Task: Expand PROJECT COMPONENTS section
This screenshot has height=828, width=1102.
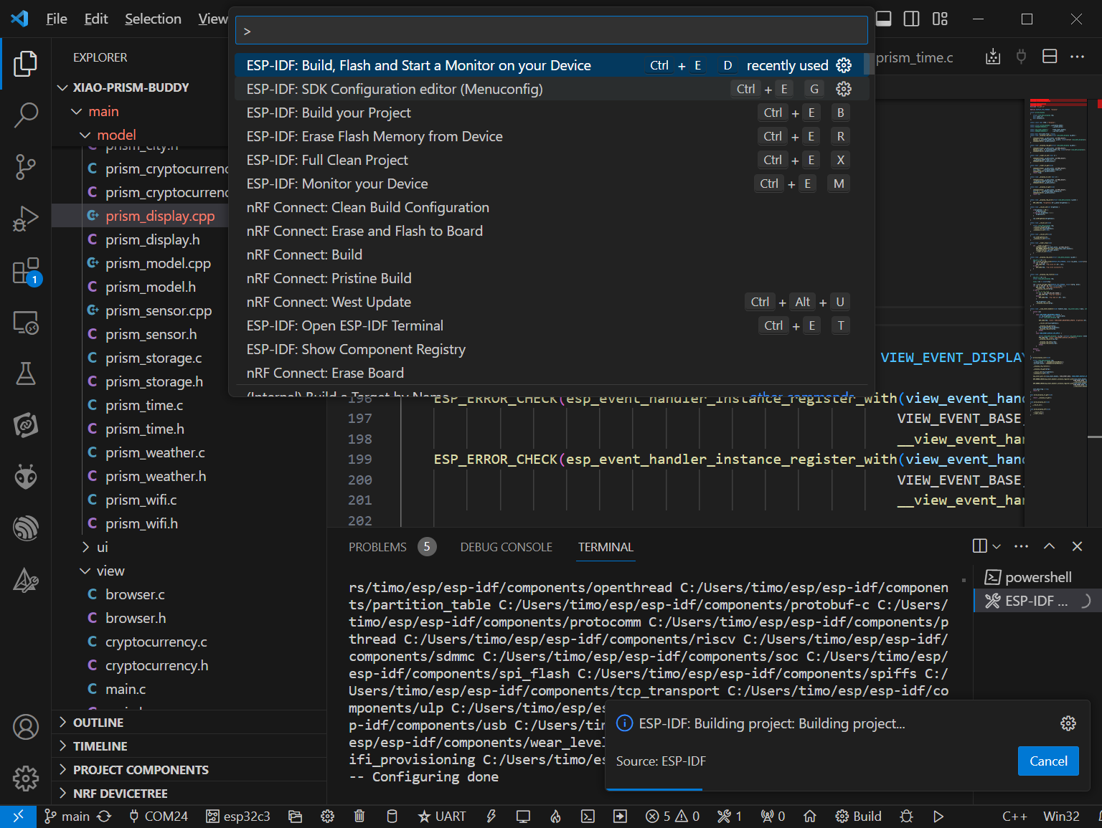Action: coord(141,770)
